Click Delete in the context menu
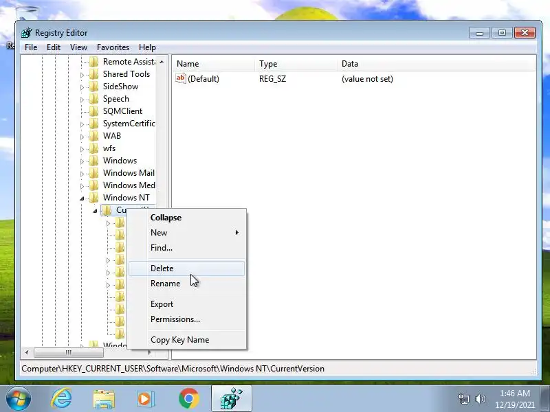550x412 pixels. point(186,268)
